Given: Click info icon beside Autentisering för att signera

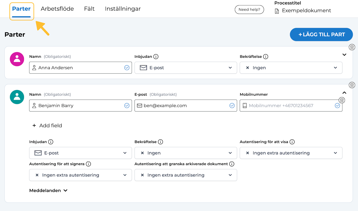Looking at the screenshot, I should coord(88,164).
